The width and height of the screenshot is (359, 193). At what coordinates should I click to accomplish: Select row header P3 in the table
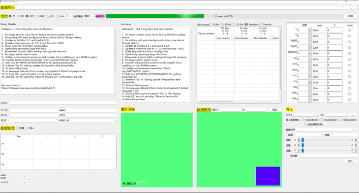point(3,165)
